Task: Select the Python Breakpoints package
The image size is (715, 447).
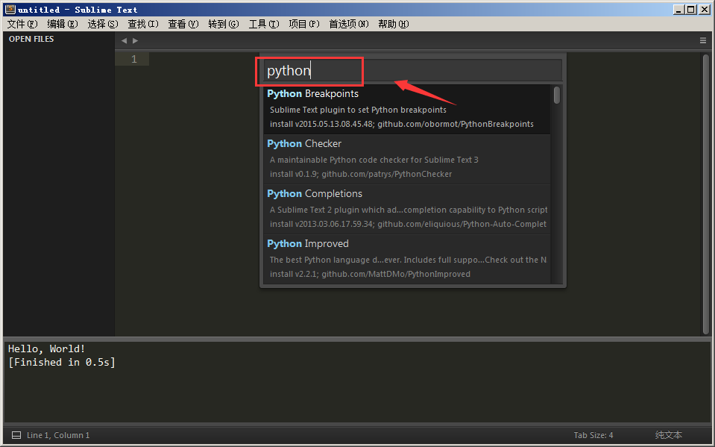Action: point(407,109)
